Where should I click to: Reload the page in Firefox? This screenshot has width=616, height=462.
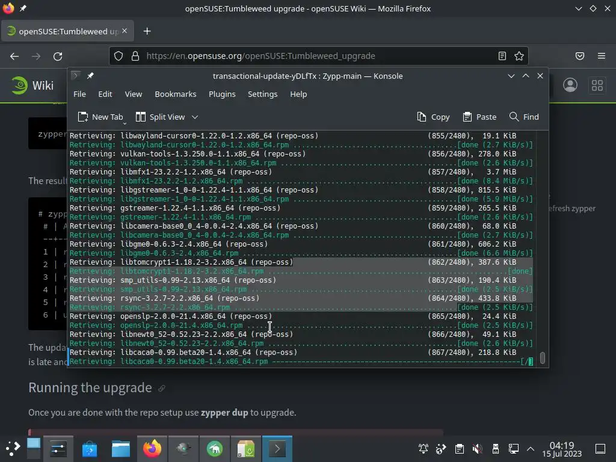click(x=58, y=56)
